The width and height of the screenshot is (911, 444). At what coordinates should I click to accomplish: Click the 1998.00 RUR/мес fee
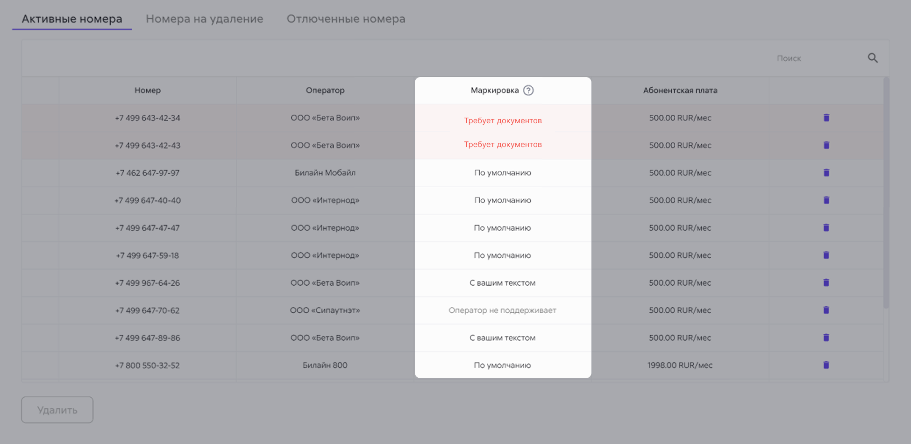click(x=680, y=365)
